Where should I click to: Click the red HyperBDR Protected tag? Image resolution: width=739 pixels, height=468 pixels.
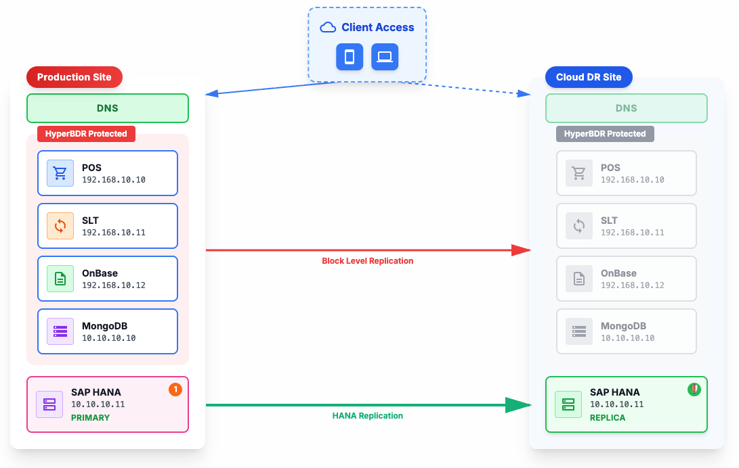(x=86, y=134)
